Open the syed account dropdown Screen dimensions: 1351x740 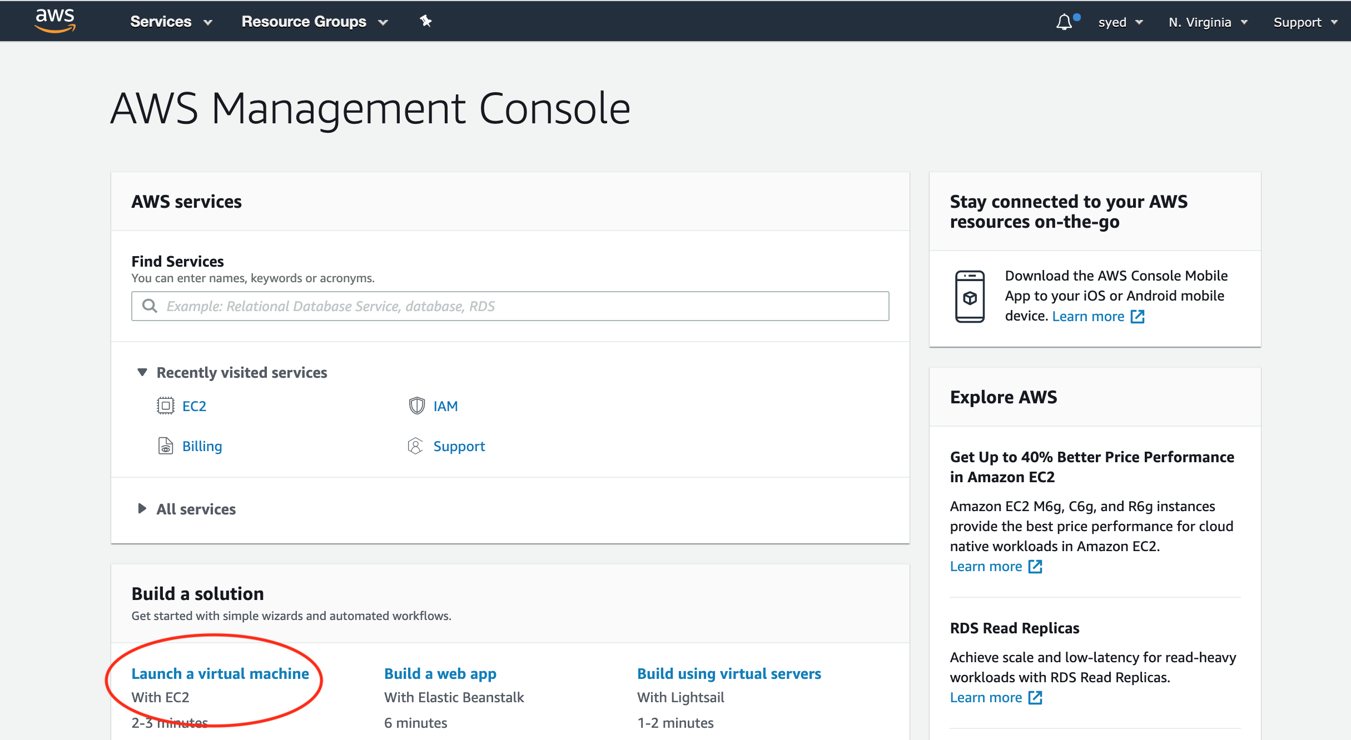click(1120, 22)
